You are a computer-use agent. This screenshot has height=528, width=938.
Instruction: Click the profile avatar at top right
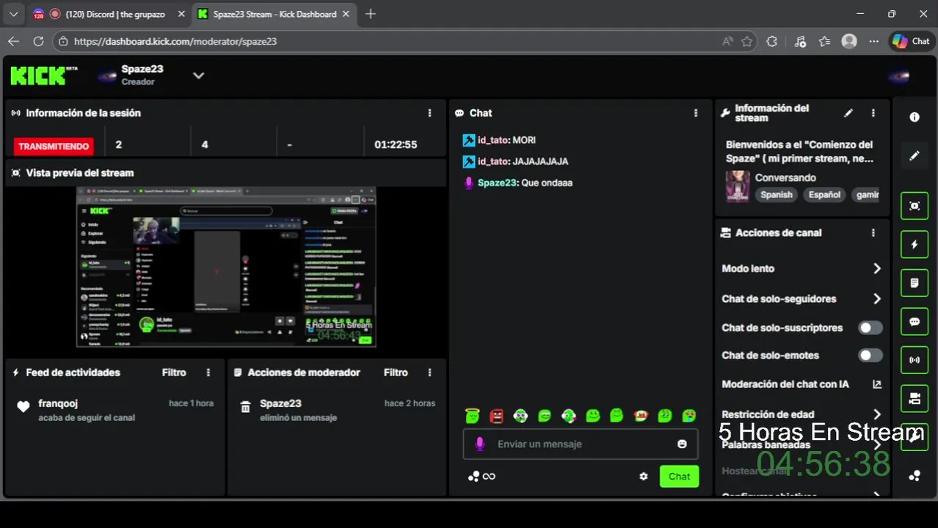pos(898,76)
